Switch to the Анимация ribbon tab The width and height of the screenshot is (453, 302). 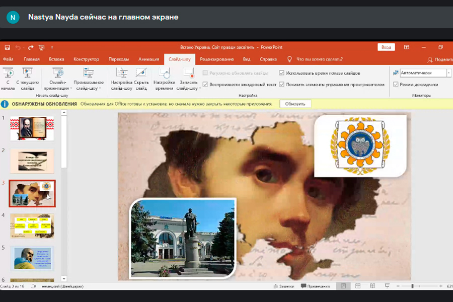point(148,59)
